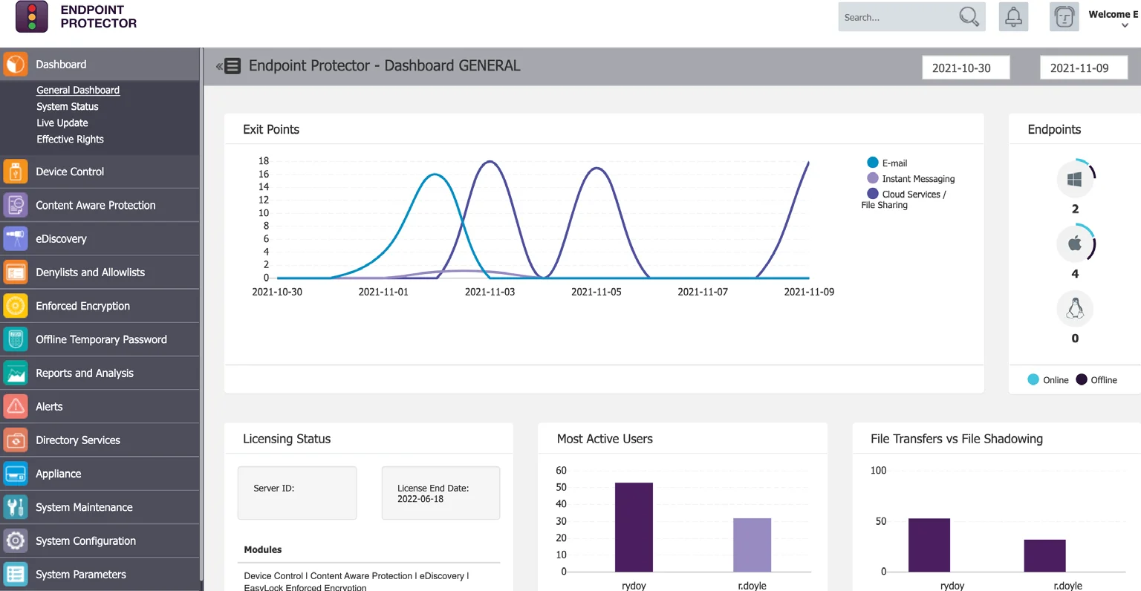Open the notifications bell
Image resolution: width=1141 pixels, height=591 pixels.
pos(1013,16)
